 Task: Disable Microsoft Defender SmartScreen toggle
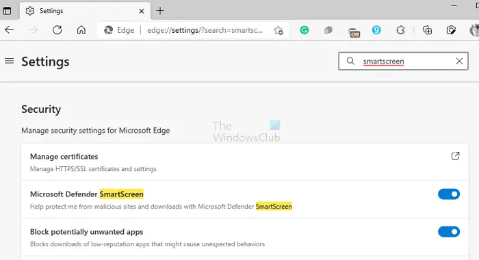click(449, 194)
